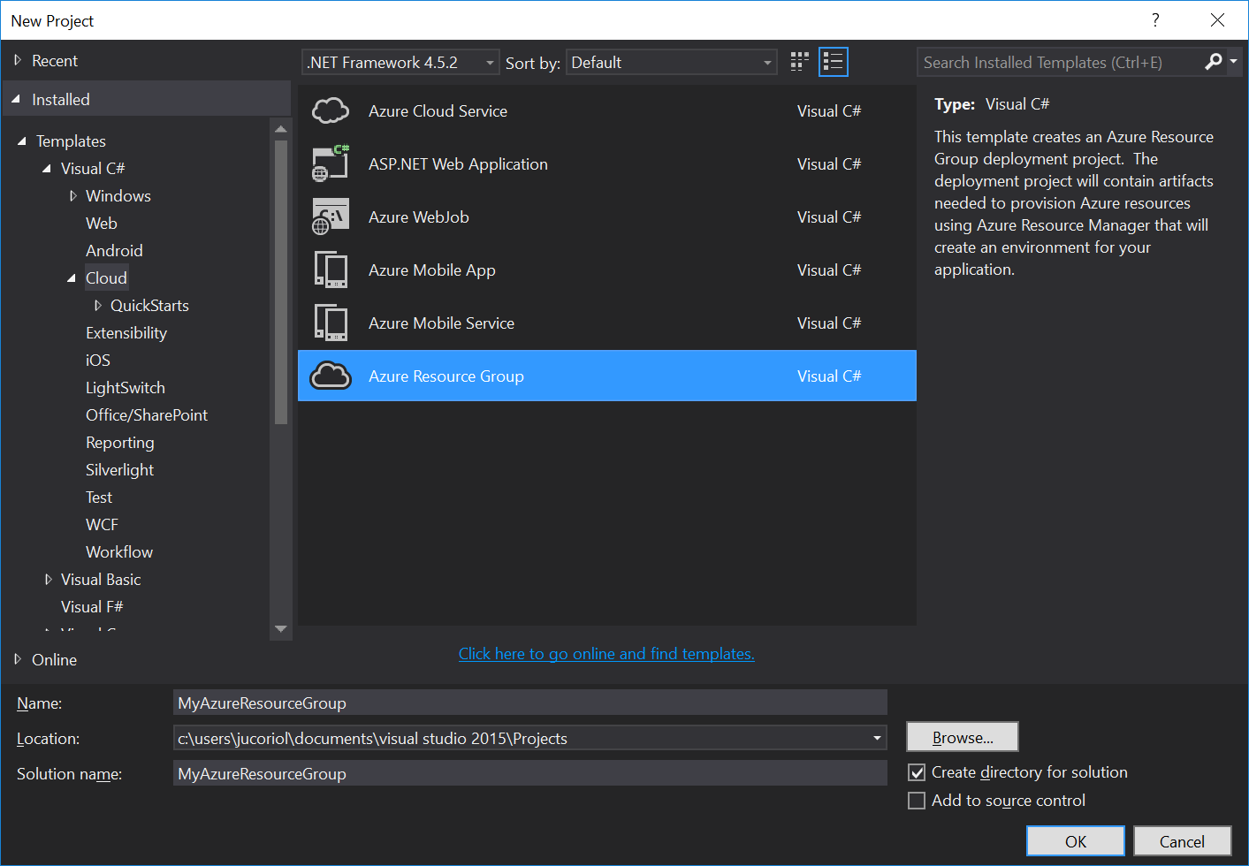
Task: Select the LightSwitch category
Action: (x=126, y=387)
